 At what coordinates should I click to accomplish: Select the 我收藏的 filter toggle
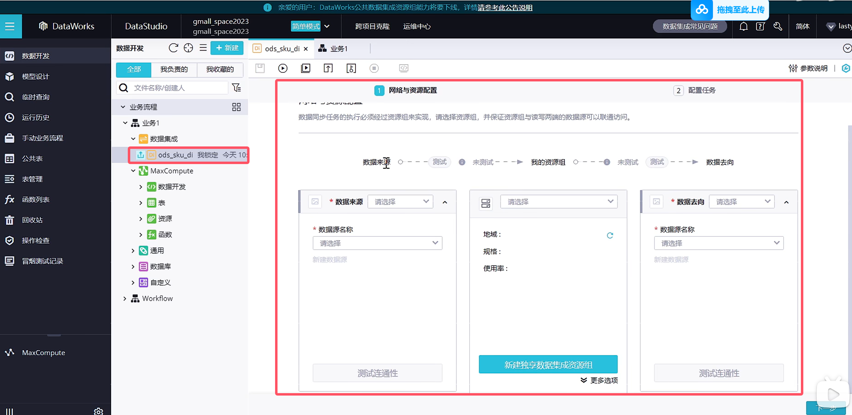coord(220,69)
